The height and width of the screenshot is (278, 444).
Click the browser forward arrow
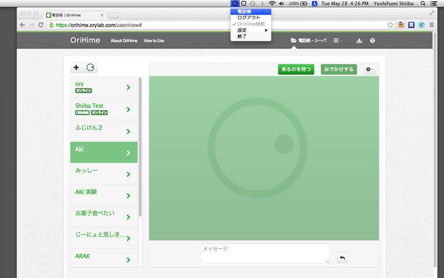pyautogui.click(x=32, y=25)
